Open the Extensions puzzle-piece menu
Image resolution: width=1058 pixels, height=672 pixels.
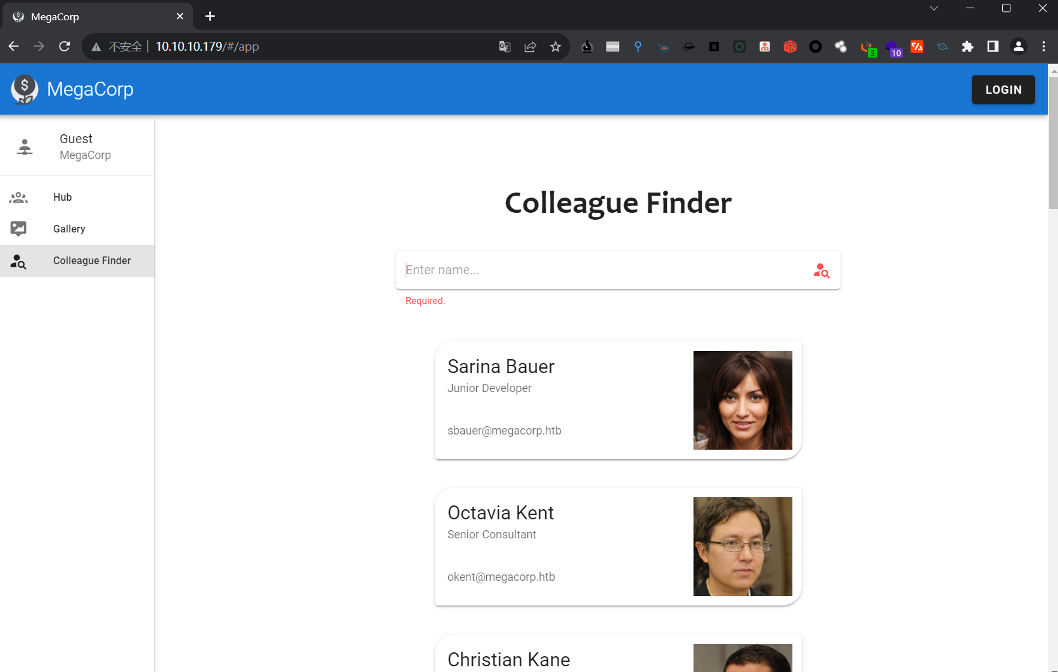pyautogui.click(x=967, y=46)
